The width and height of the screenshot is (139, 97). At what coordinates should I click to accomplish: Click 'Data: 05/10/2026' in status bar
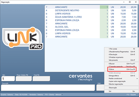[x=21, y=95]
